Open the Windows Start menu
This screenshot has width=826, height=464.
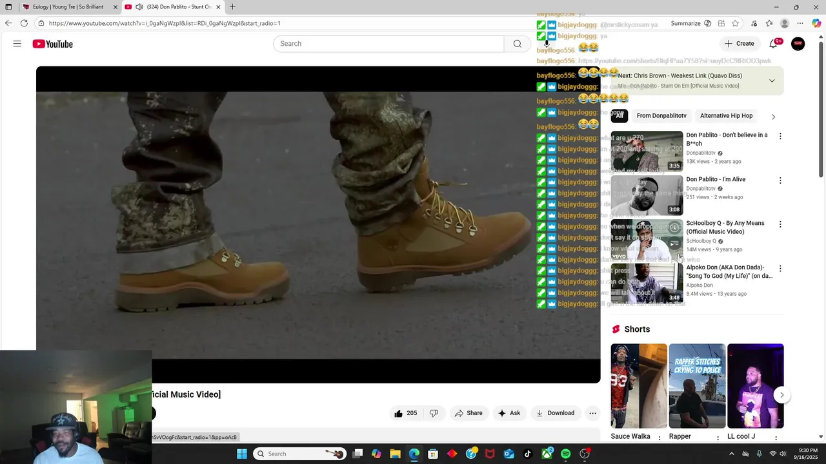(x=242, y=454)
